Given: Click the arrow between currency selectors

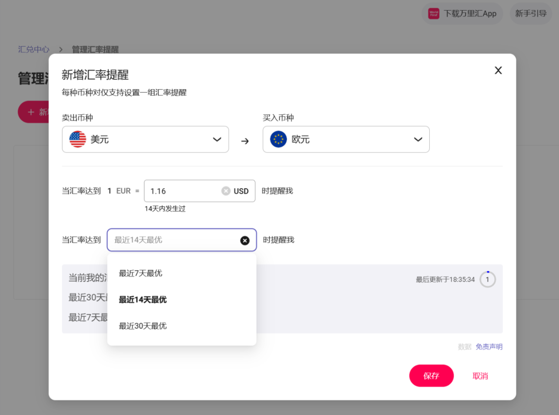Looking at the screenshot, I should (x=245, y=141).
